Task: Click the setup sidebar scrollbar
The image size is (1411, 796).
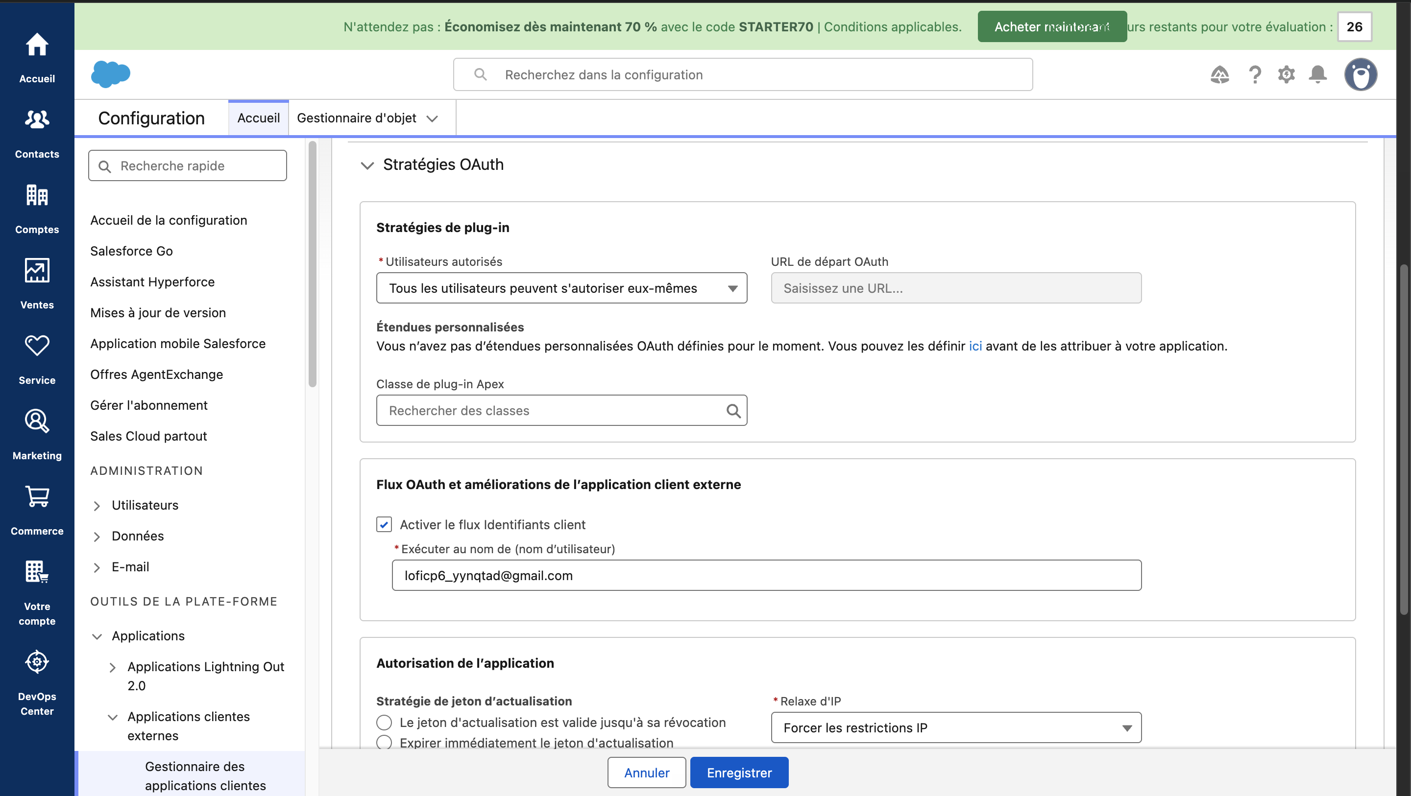Action: coord(312,264)
